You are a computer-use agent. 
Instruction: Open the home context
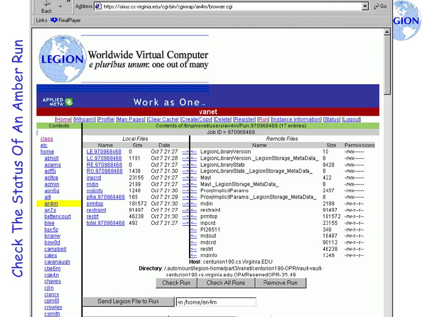click(x=47, y=152)
